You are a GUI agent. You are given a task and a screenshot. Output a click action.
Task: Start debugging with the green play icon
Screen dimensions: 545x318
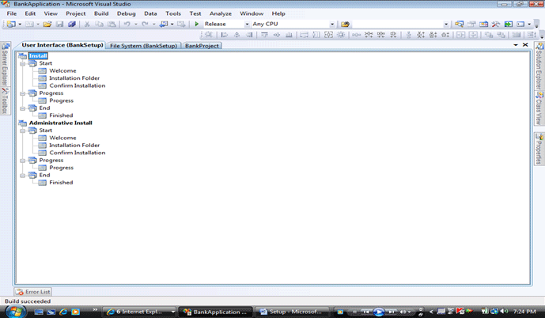[x=196, y=24]
